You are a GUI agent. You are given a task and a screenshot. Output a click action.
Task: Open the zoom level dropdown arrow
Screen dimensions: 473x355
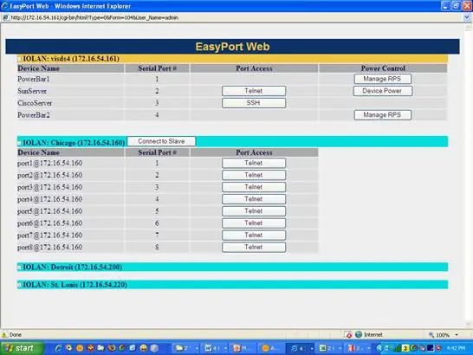click(457, 335)
